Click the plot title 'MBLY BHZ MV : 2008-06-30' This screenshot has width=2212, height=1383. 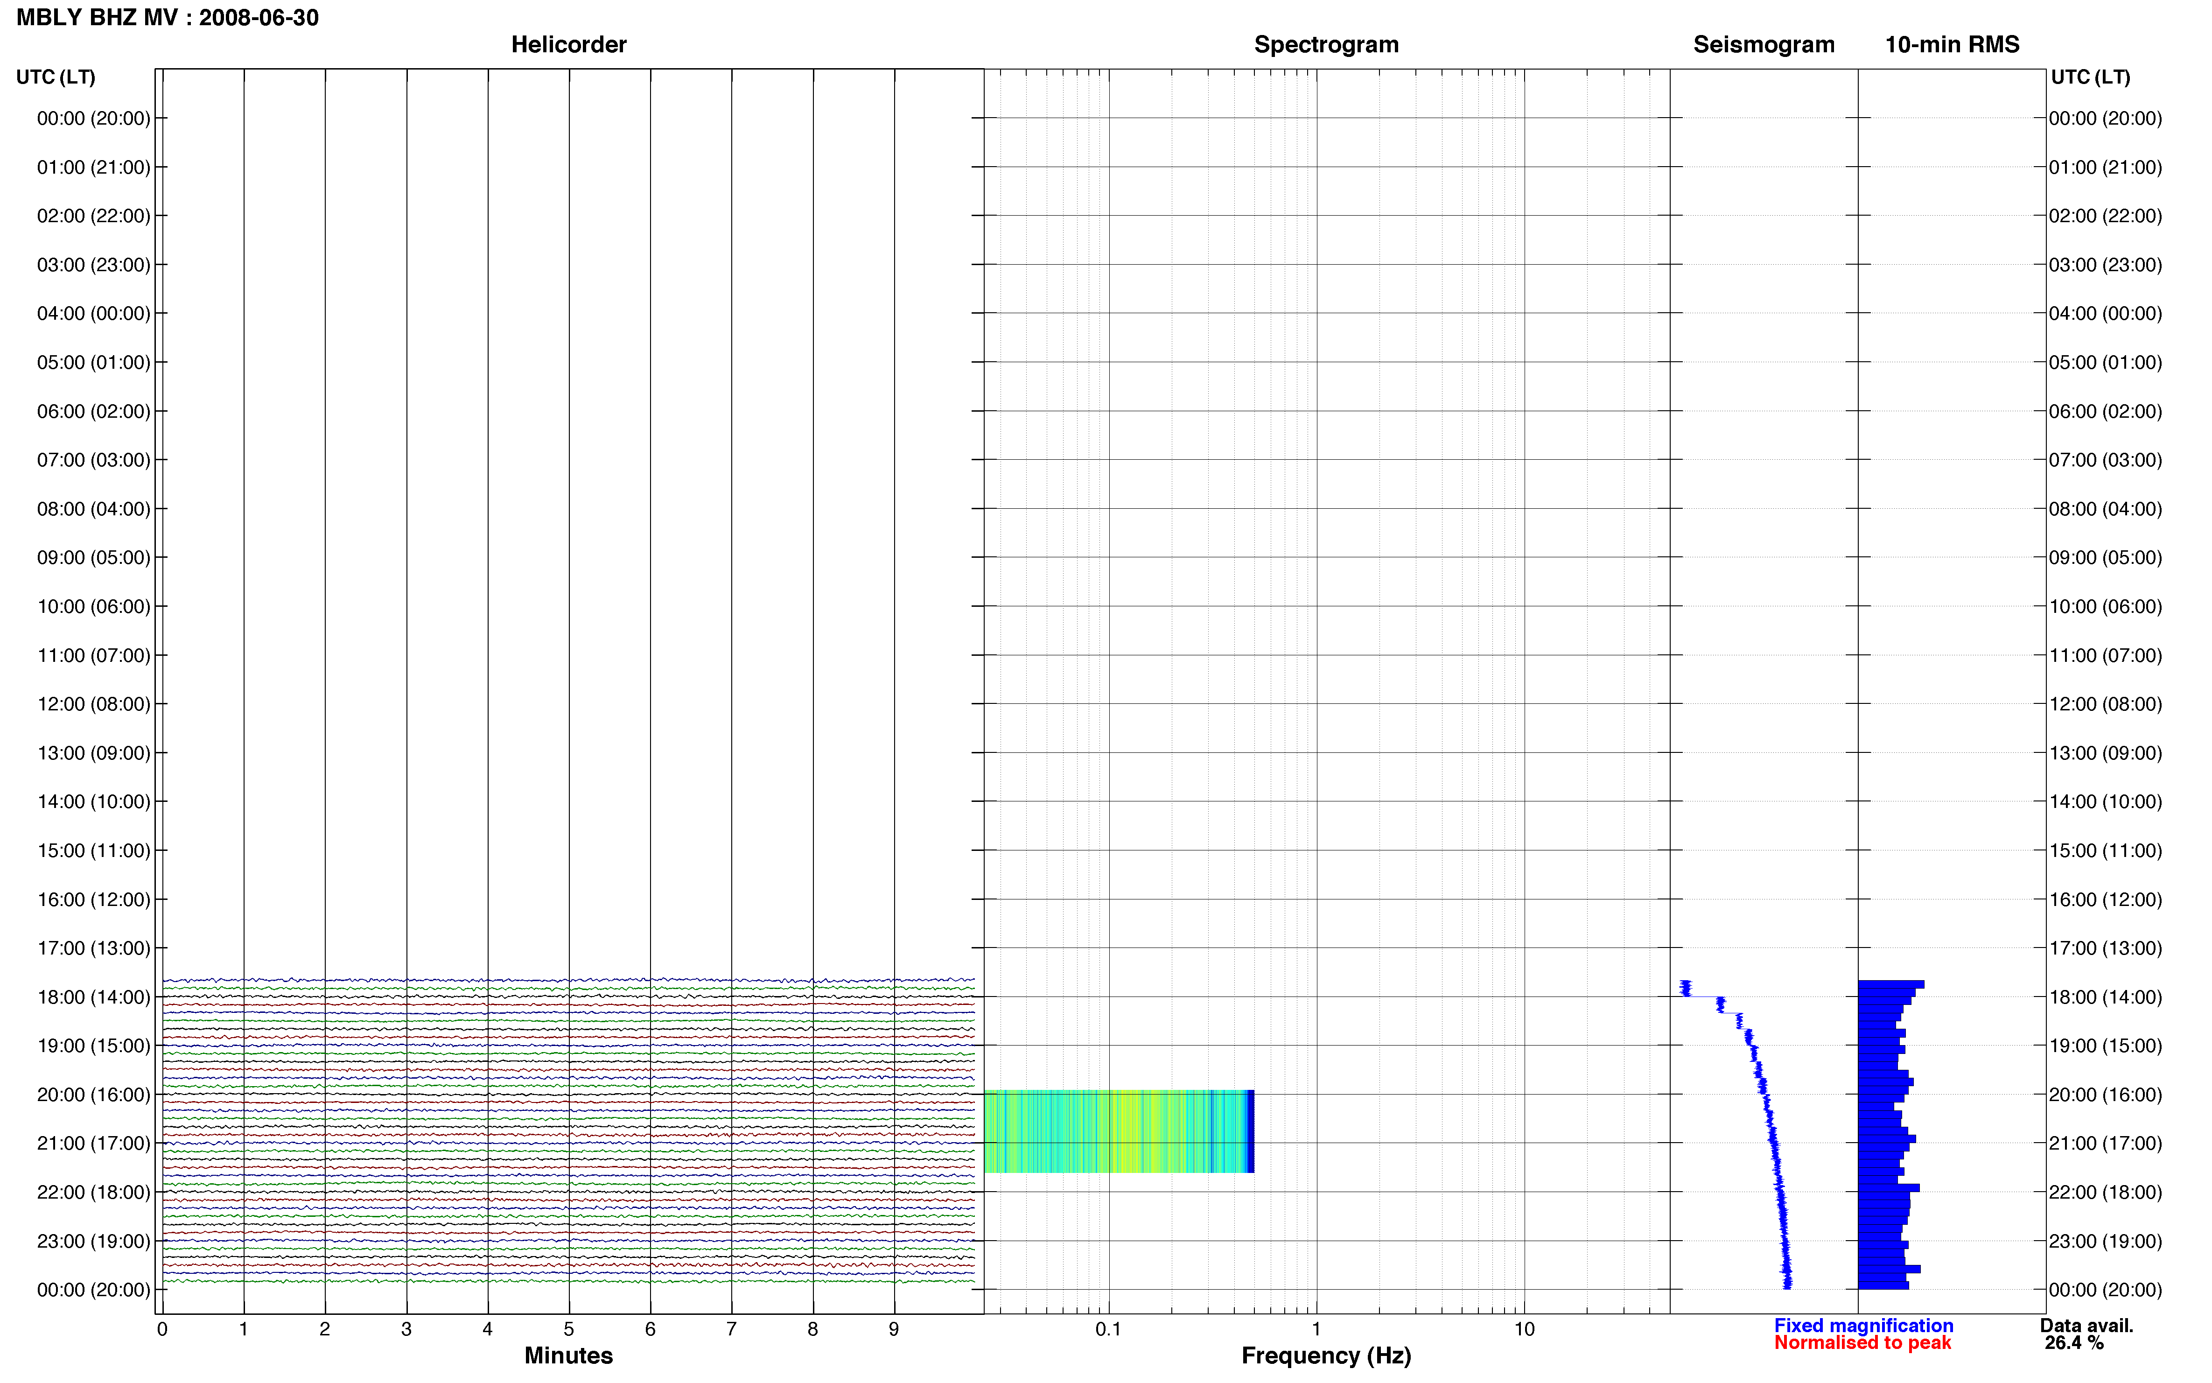[x=168, y=17]
